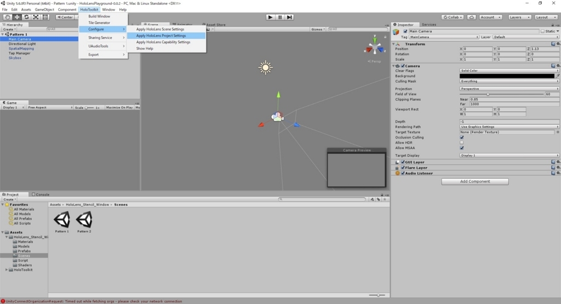Open Target Display dropdown
The image size is (561, 304).
509,155
